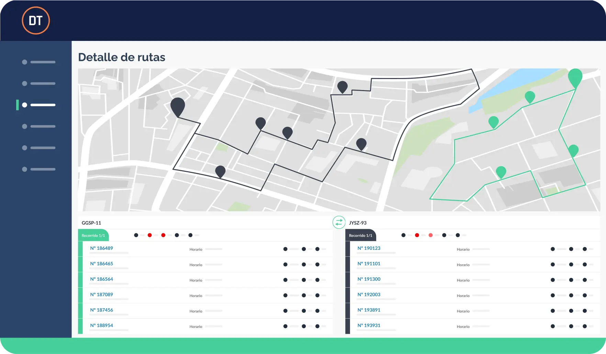This screenshot has height=354, width=606.
Task: Open order N° 193891
Action: [x=369, y=310]
